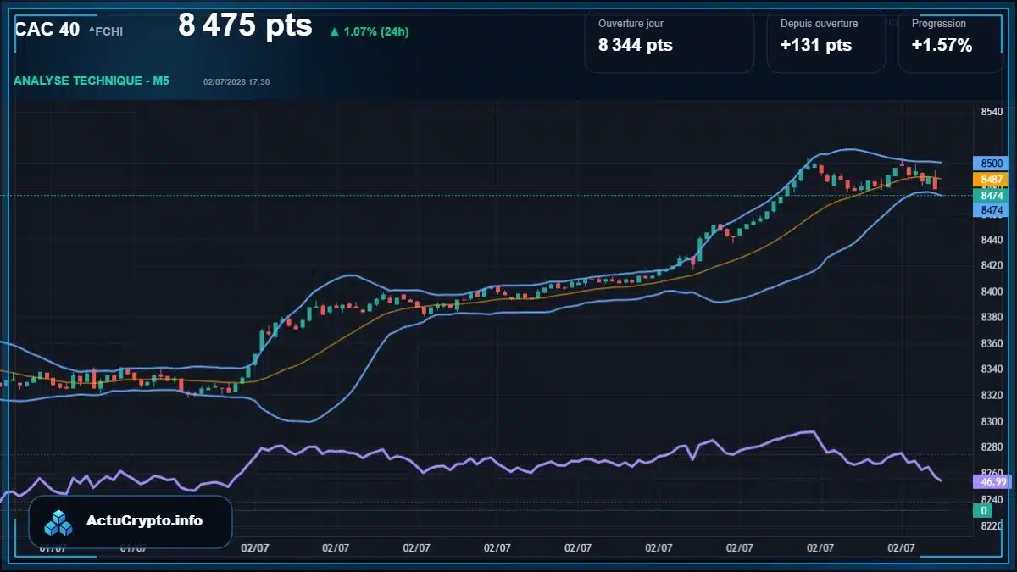
Task: Click the Depuis ouverture card label
Action: click(819, 24)
